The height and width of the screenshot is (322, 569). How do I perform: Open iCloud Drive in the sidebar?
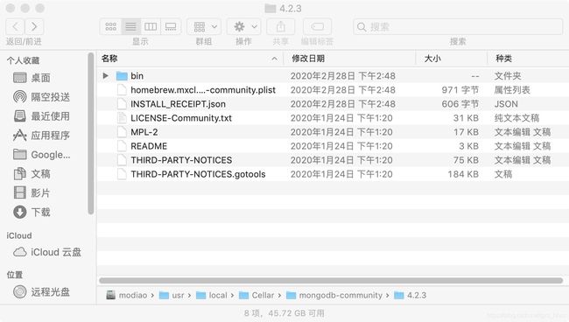(47, 252)
